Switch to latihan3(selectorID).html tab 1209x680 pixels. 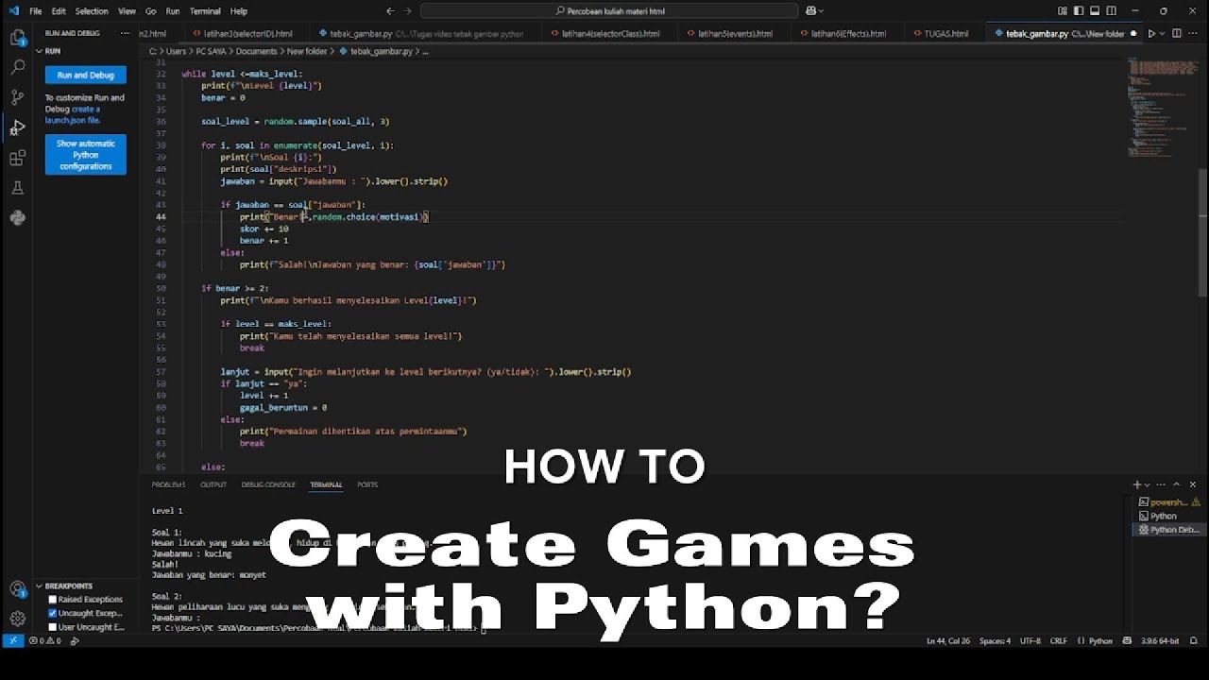point(242,33)
